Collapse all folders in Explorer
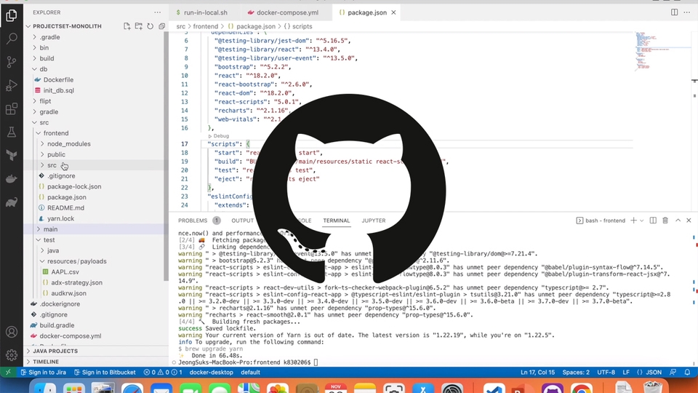 pos(161,26)
